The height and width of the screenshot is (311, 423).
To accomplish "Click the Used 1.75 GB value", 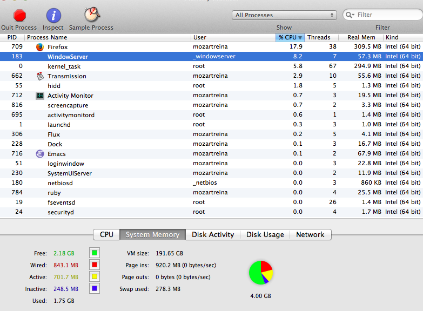I will point(64,301).
